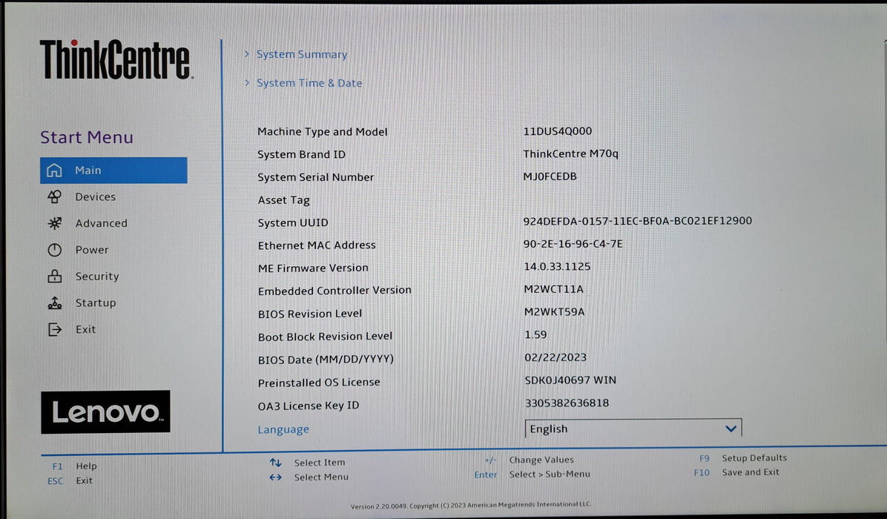Click the Devices shapes icon

click(54, 196)
